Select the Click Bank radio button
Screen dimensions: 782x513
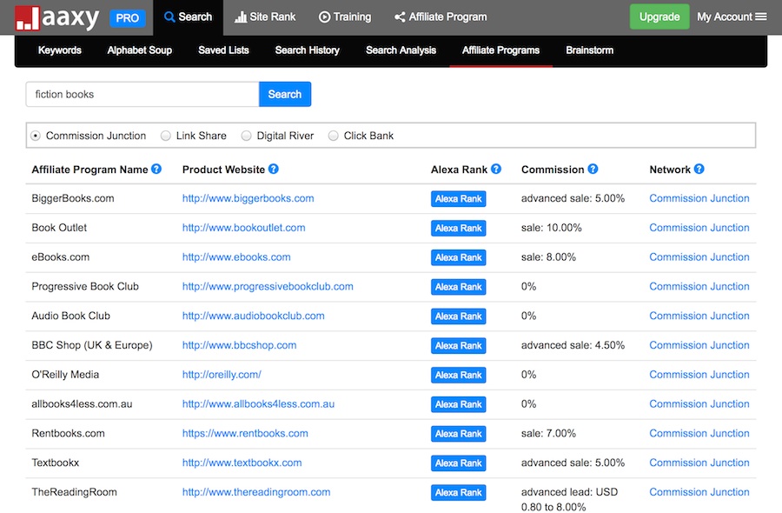coord(333,136)
